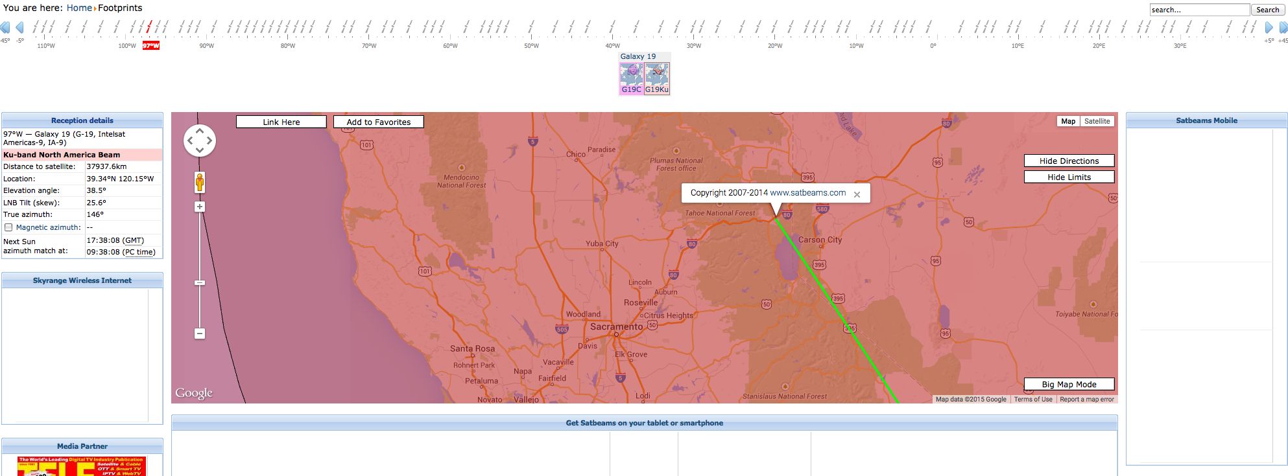
Task: Click the Sacramento label on the map
Action: coord(616,327)
